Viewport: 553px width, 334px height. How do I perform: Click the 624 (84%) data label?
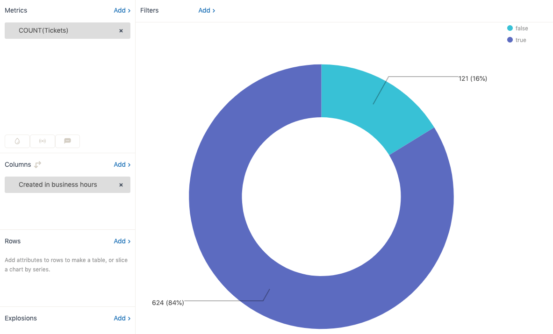tap(168, 302)
